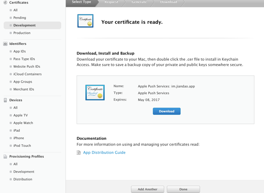Show iPad devices

pyautogui.click(x=17, y=131)
